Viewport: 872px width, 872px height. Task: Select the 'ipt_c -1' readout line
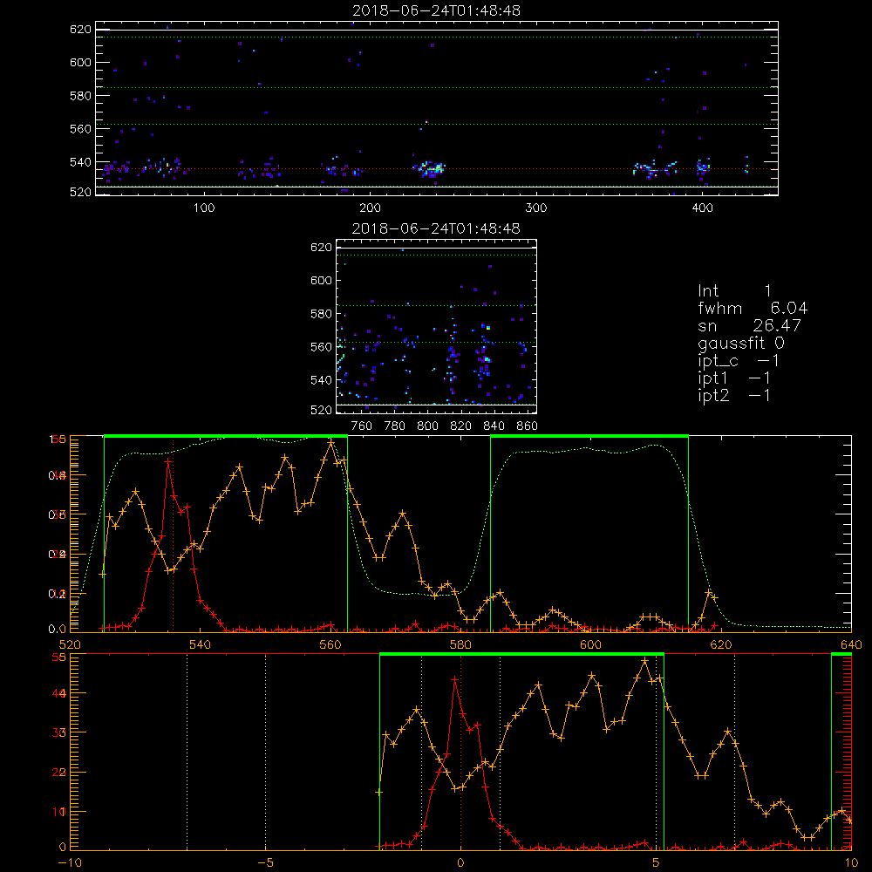[x=739, y=361]
